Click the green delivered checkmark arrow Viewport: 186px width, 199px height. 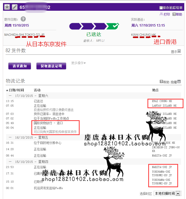coord(112,26)
